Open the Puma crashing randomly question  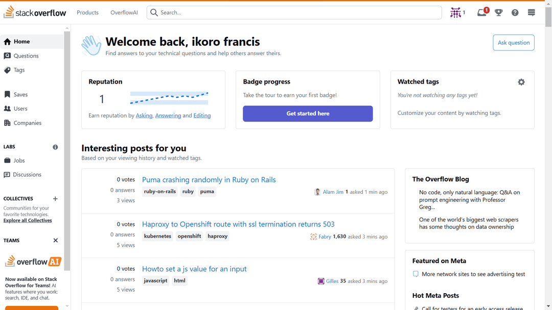(x=209, y=180)
